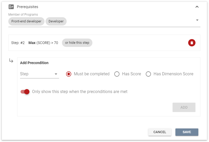This screenshot has height=142, width=209.
Task: Click the Add Precondition heading
Action: point(34,63)
